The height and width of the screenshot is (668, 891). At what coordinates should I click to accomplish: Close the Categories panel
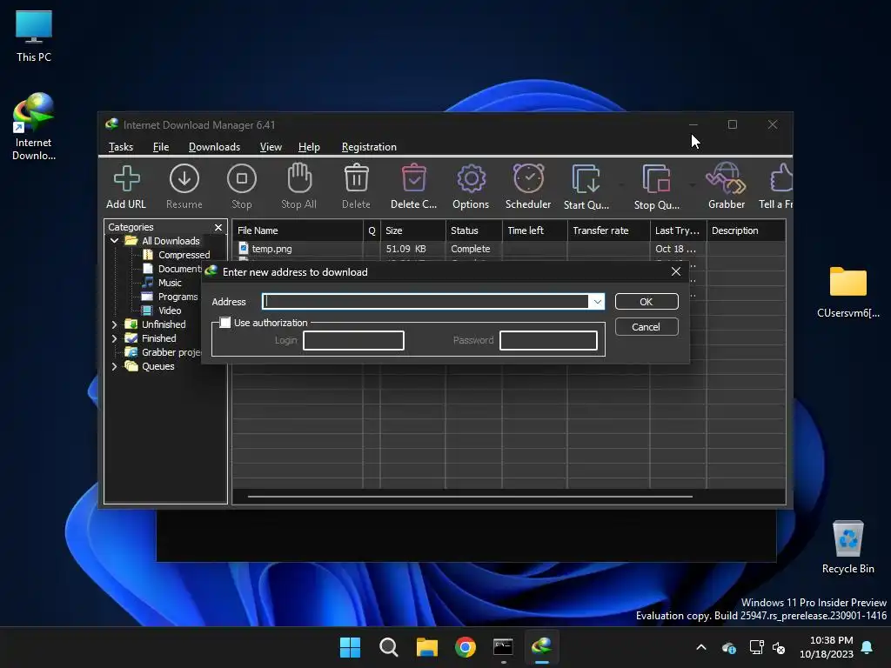click(218, 227)
